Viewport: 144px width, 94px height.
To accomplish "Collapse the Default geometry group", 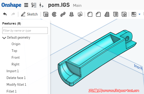I will 4,38.
